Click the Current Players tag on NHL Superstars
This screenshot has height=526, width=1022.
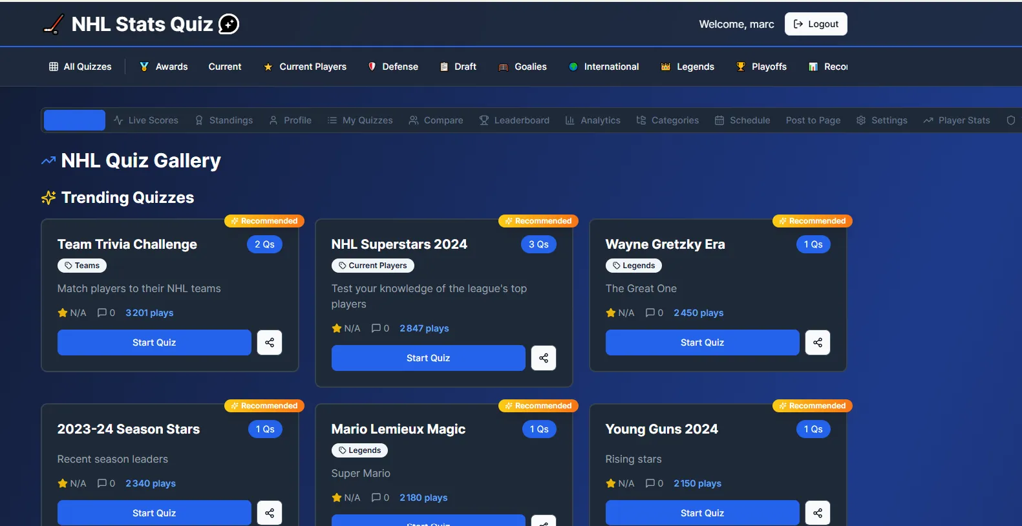(372, 266)
